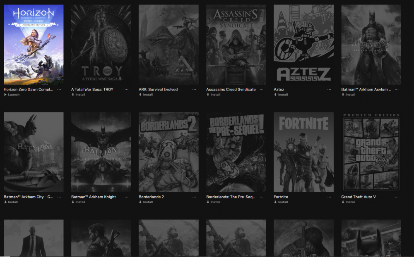
Task: Click the Batman Arkham Asylum title text
Action: pyautogui.click(x=366, y=89)
